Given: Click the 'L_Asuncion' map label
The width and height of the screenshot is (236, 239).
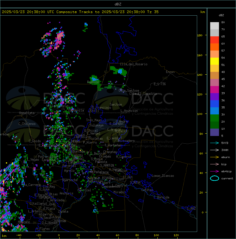Looking at the screenshot, I should tap(129, 111).
